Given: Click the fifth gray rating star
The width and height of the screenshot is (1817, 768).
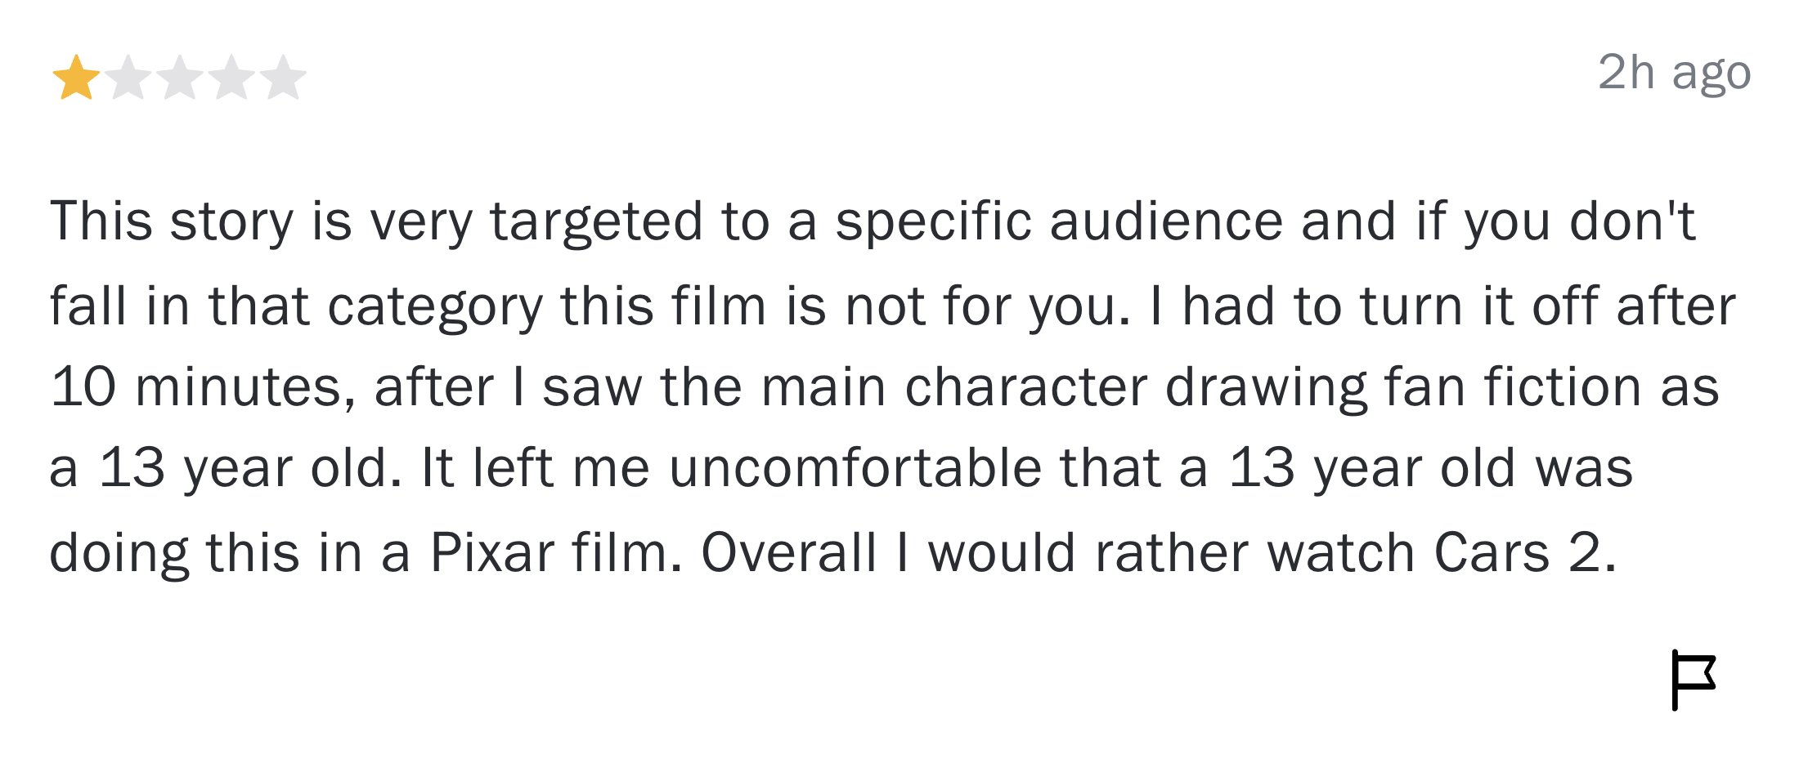Looking at the screenshot, I should 283,78.
